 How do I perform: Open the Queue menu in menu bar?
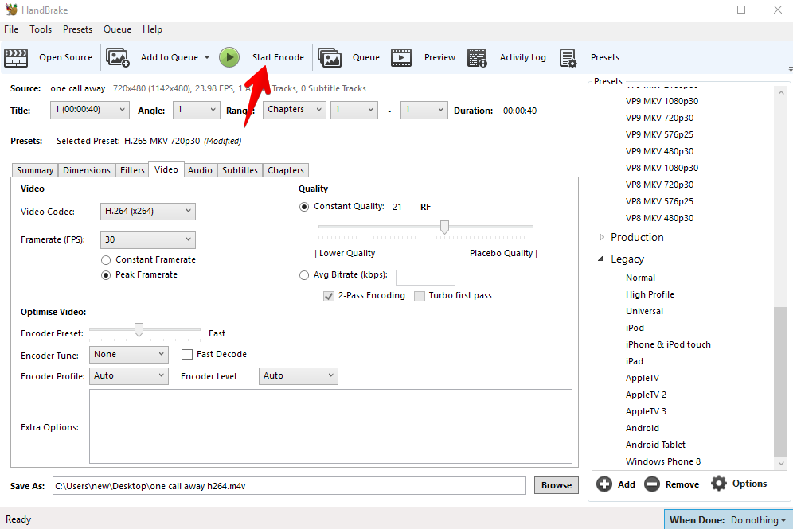[117, 29]
